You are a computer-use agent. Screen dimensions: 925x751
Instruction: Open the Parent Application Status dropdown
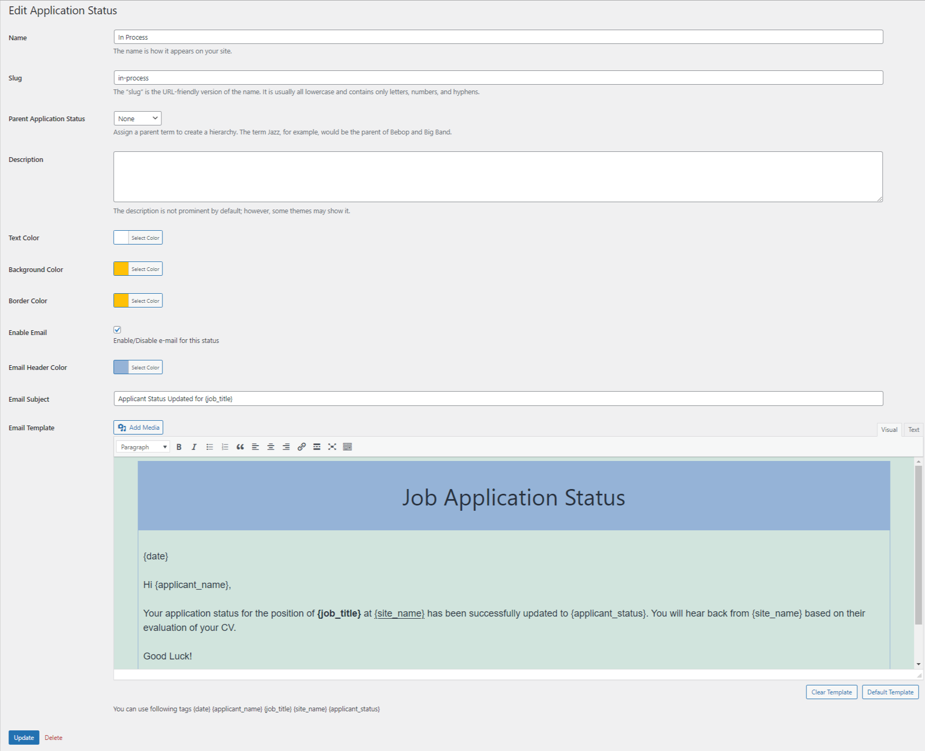[x=137, y=118]
